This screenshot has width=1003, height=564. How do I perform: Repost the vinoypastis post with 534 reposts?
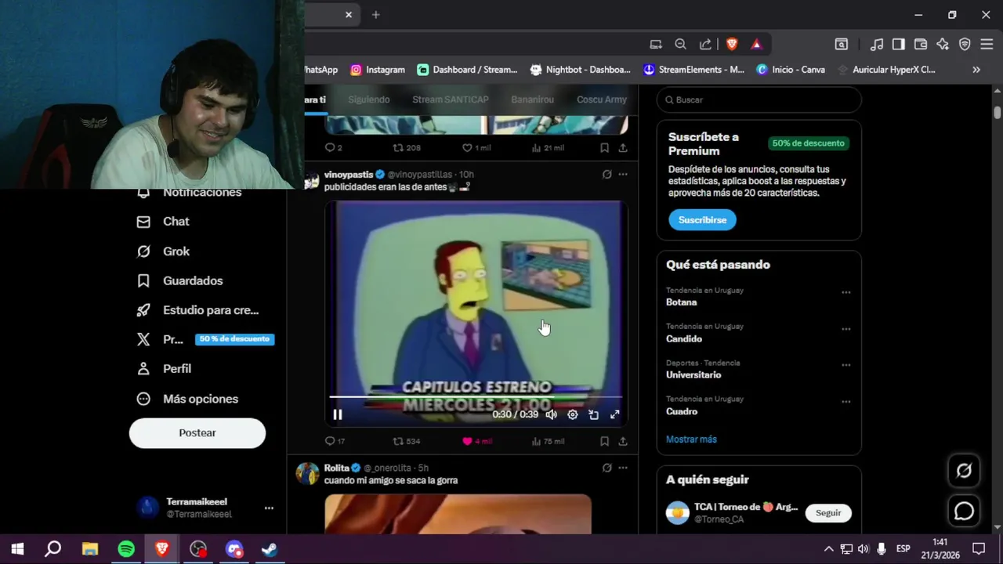pyautogui.click(x=406, y=441)
